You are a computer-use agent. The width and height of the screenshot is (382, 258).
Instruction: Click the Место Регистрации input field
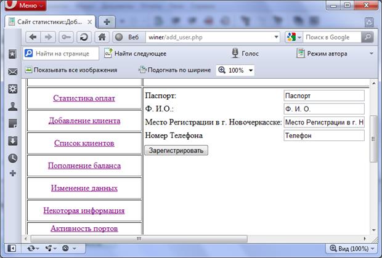324,122
